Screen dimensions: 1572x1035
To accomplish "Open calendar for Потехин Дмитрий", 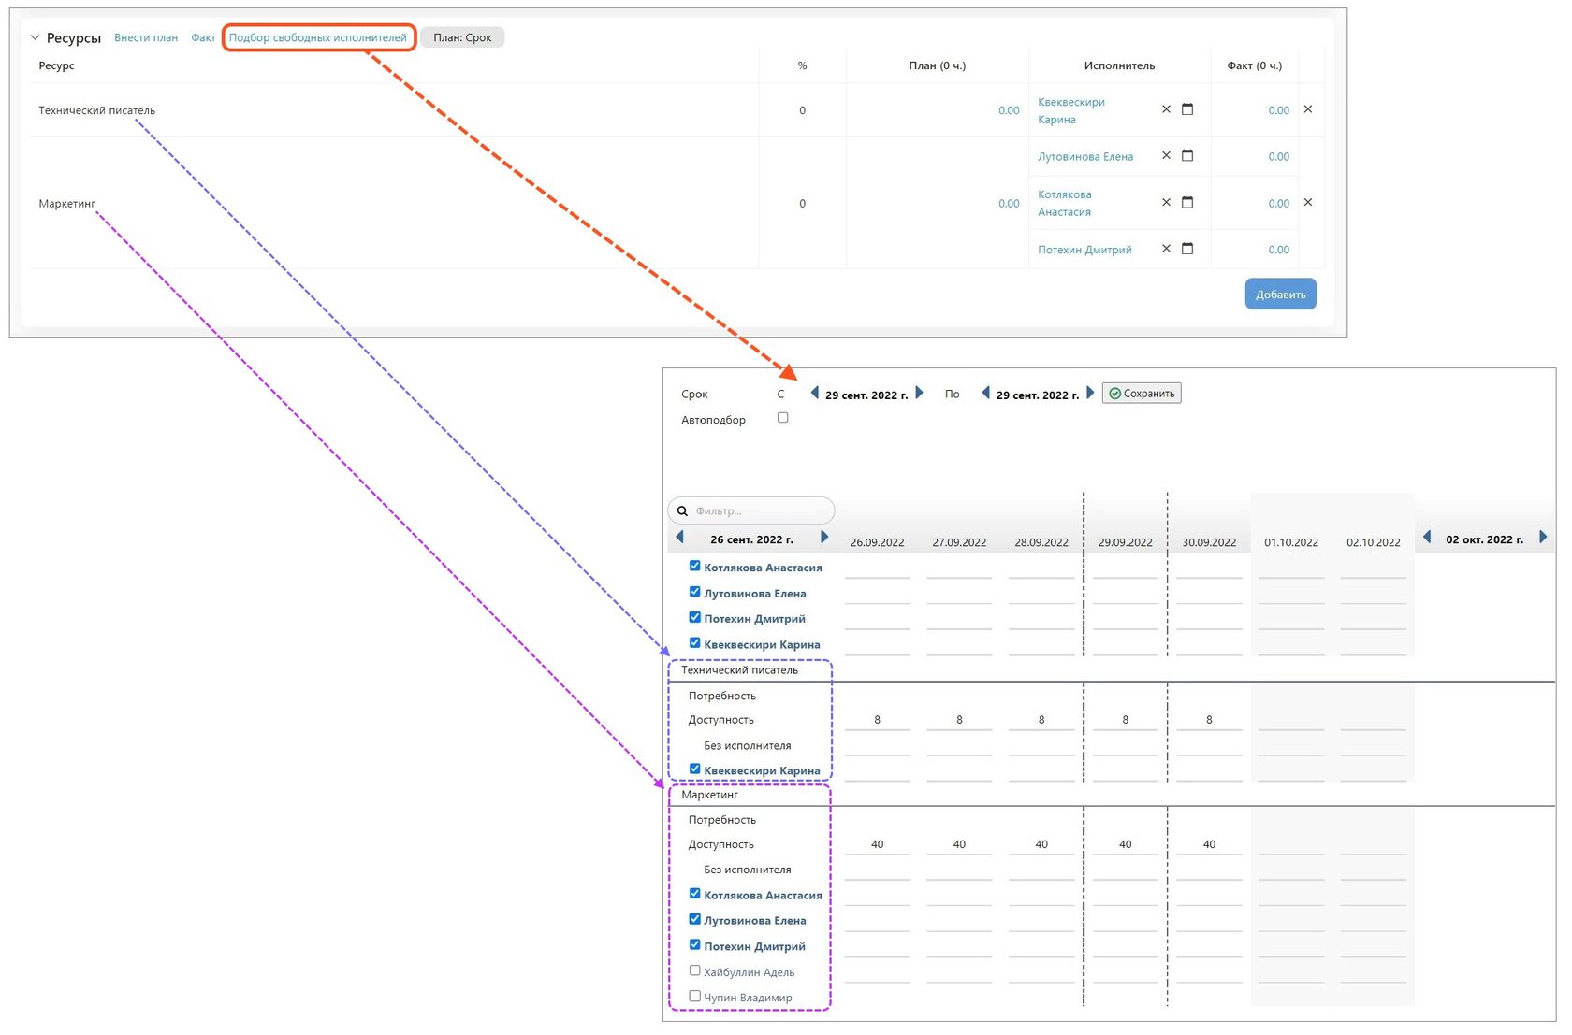I will [1187, 249].
